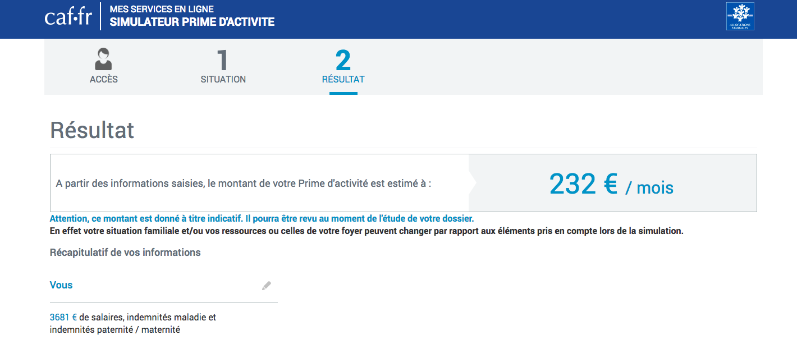Click the Simulateur Prime d'Activité title
Viewport: 797px width, 344px height.
click(x=192, y=22)
